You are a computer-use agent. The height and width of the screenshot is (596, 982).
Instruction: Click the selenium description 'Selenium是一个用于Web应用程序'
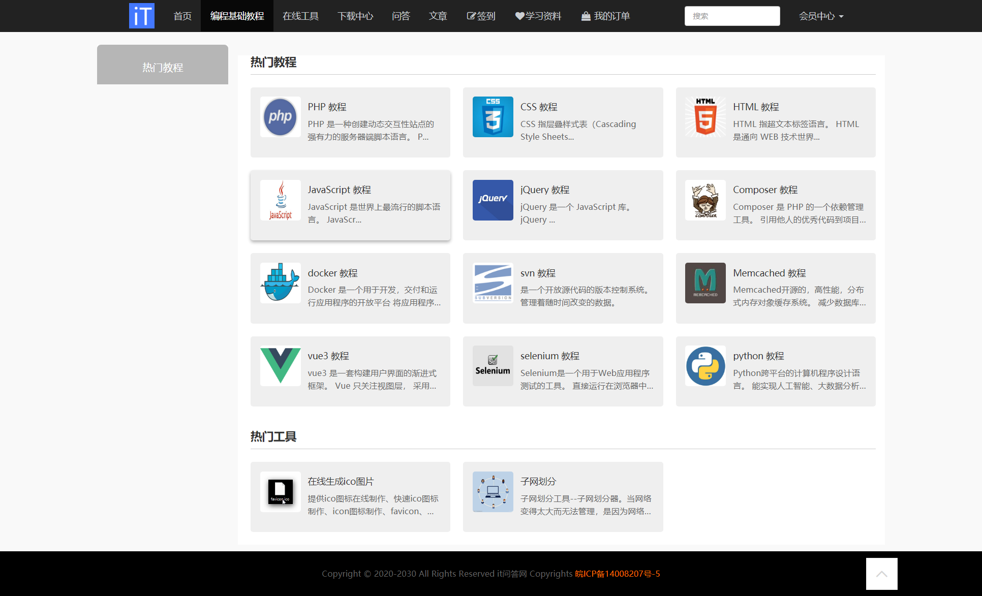click(x=587, y=380)
